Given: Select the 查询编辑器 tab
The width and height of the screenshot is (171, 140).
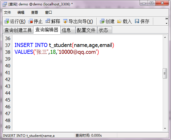Looking at the screenshot, I should [47, 30].
